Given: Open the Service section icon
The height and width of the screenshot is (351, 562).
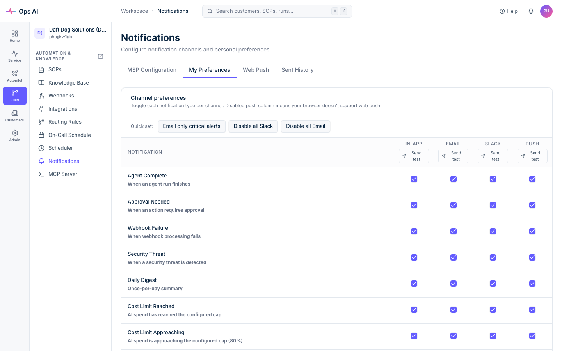Looking at the screenshot, I should point(15,53).
